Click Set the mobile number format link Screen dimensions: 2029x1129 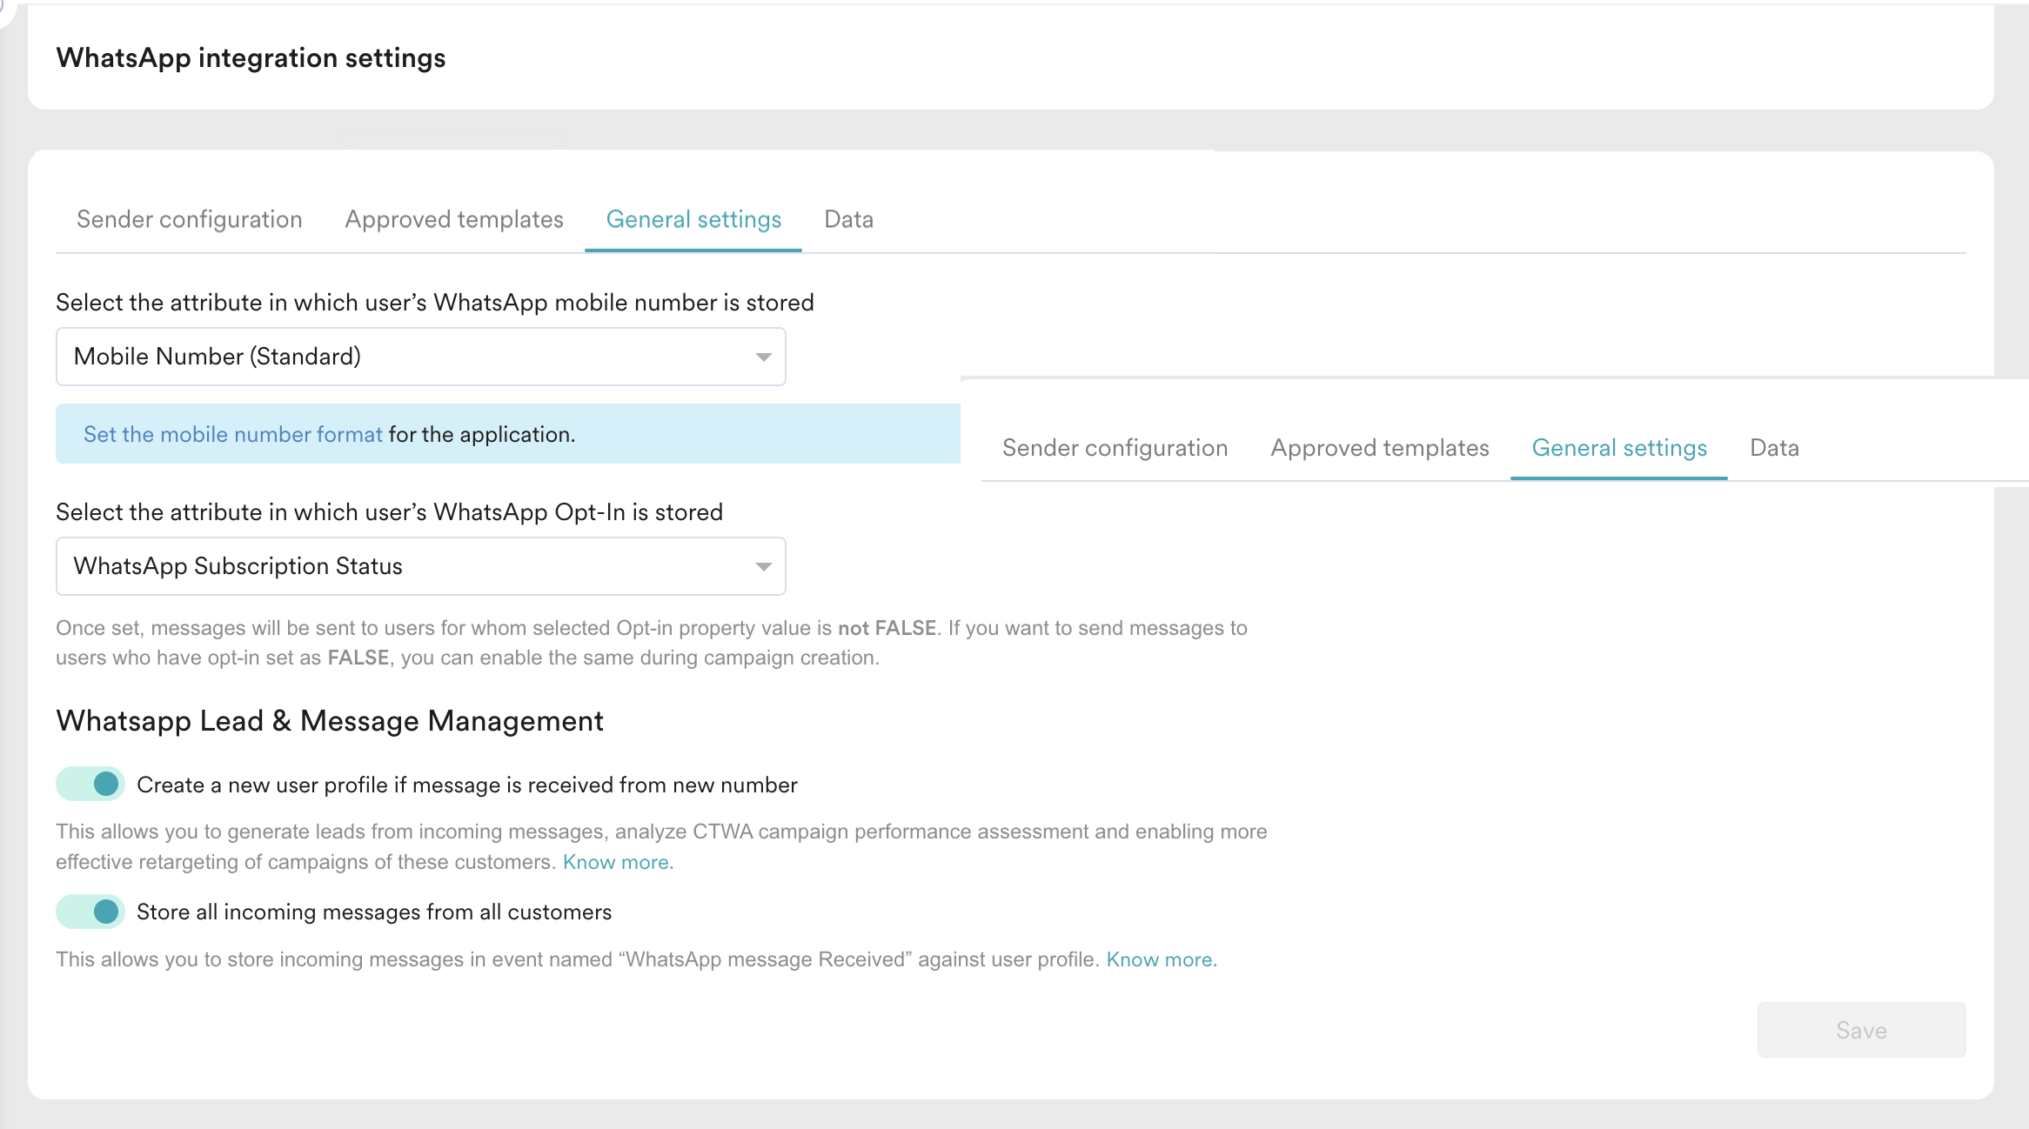click(232, 434)
